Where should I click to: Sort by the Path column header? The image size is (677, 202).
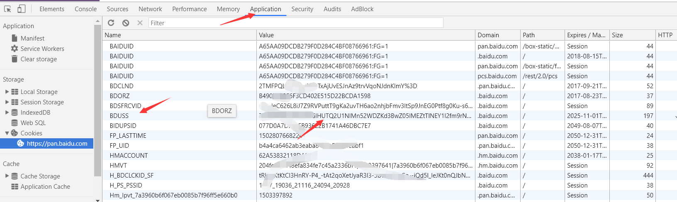pos(543,35)
